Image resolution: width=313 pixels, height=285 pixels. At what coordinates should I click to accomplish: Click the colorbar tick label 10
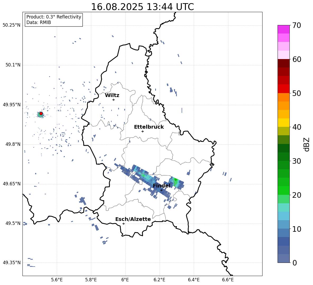297,229
